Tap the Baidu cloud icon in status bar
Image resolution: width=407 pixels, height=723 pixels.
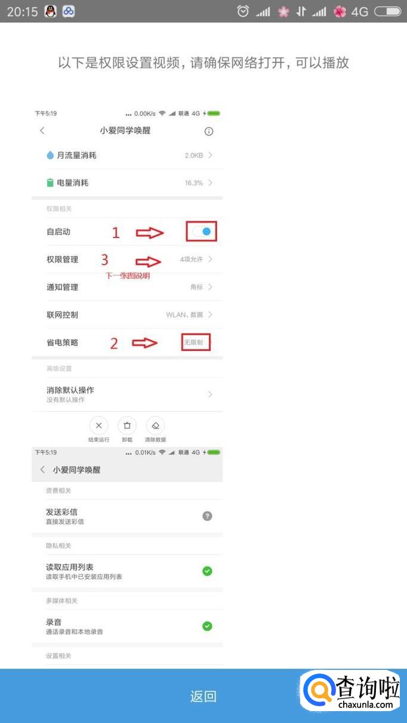tap(69, 11)
